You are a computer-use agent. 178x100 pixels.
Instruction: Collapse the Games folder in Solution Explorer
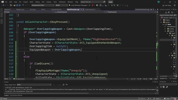[x=161, y=22]
